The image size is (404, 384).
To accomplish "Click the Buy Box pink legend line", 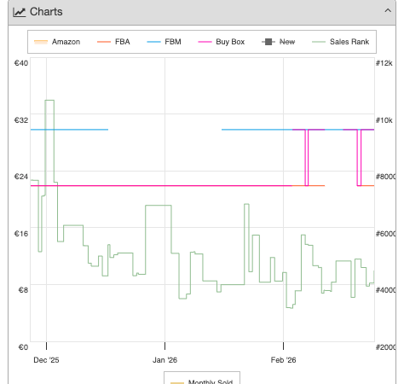I will (x=205, y=42).
